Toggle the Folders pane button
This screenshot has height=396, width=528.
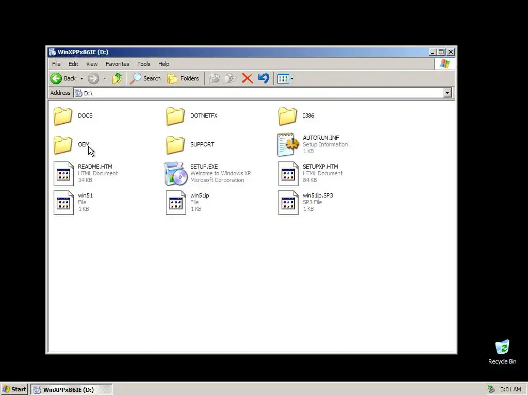point(183,78)
